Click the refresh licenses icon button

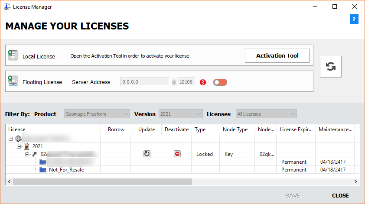coord(330,67)
